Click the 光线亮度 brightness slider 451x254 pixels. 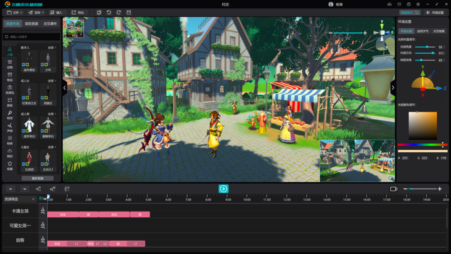pyautogui.click(x=425, y=47)
